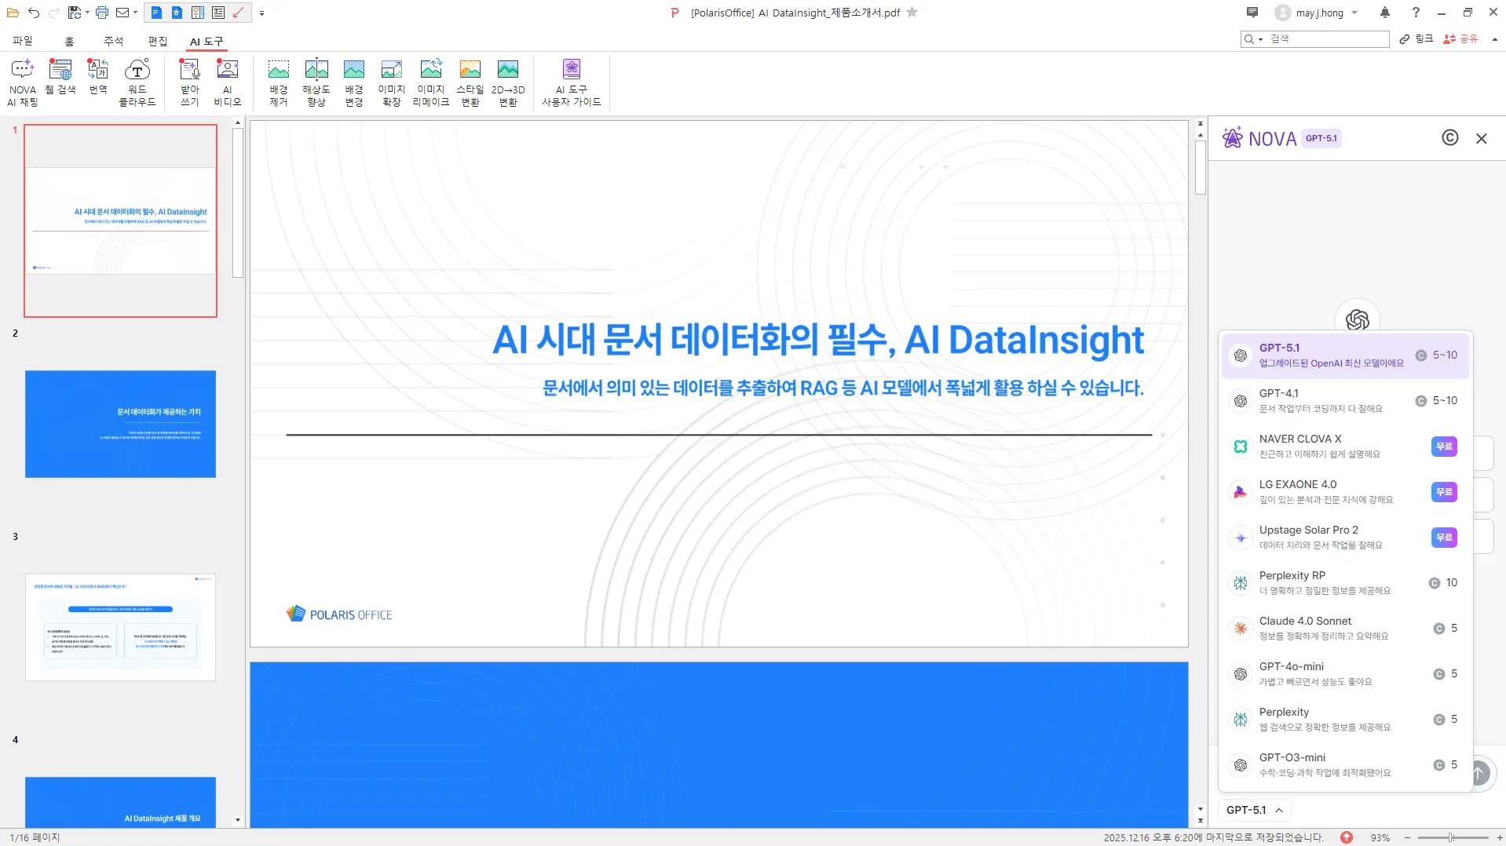Open NOVA AI 채팅 tool
This screenshot has height=846, width=1506.
[x=23, y=82]
